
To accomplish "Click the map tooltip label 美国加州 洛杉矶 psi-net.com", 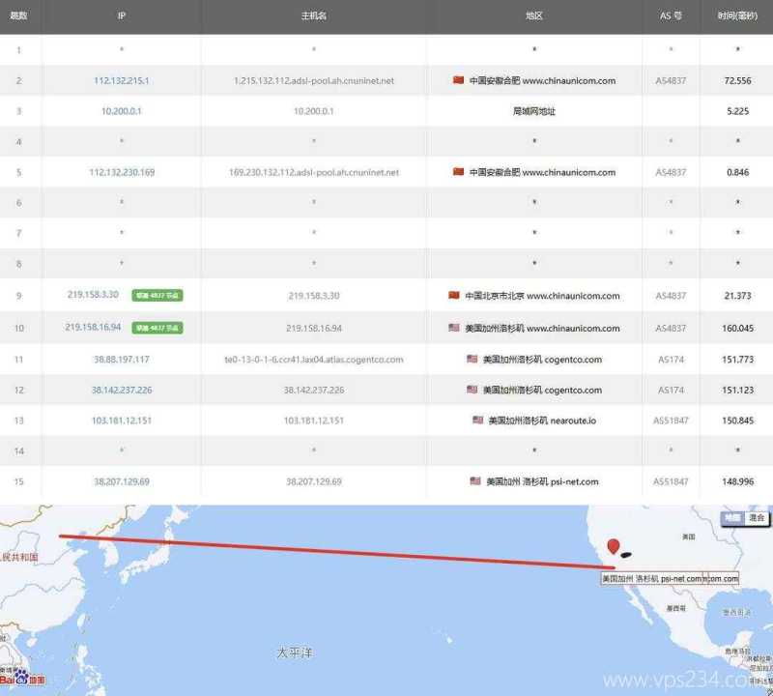I will click(x=651, y=578).
